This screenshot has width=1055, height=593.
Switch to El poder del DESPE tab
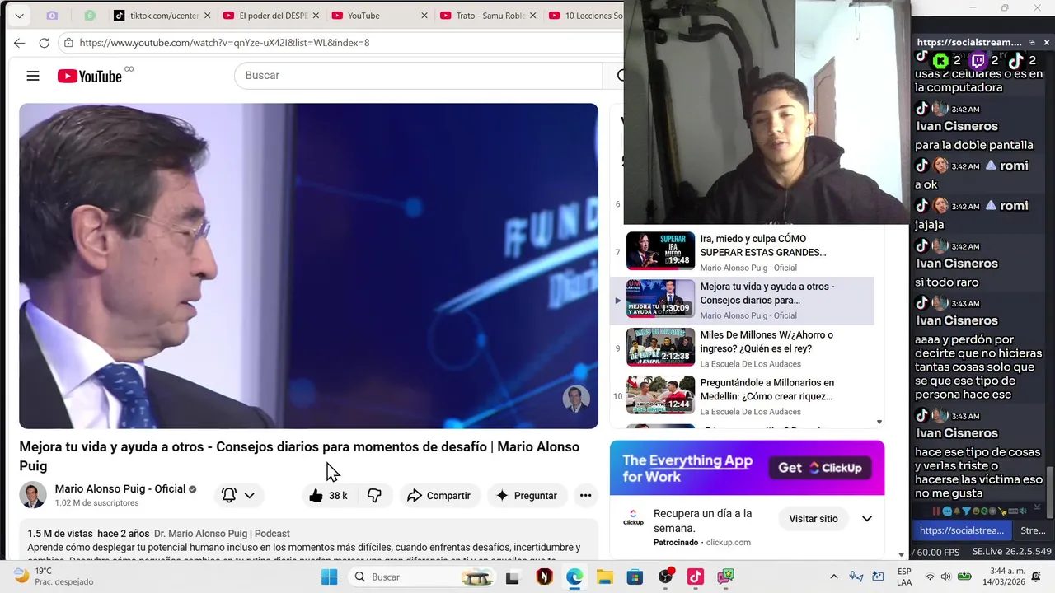[271, 16]
